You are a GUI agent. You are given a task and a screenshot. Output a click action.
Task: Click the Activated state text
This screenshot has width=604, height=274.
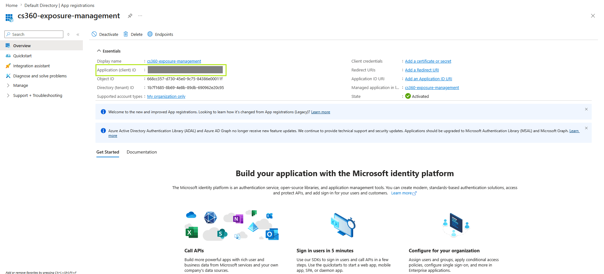[420, 97]
